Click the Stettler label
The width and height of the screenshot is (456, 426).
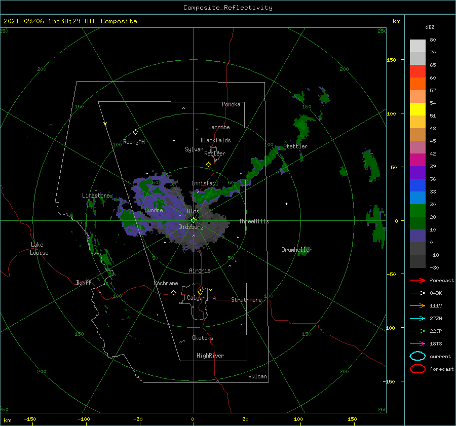pyautogui.click(x=295, y=146)
